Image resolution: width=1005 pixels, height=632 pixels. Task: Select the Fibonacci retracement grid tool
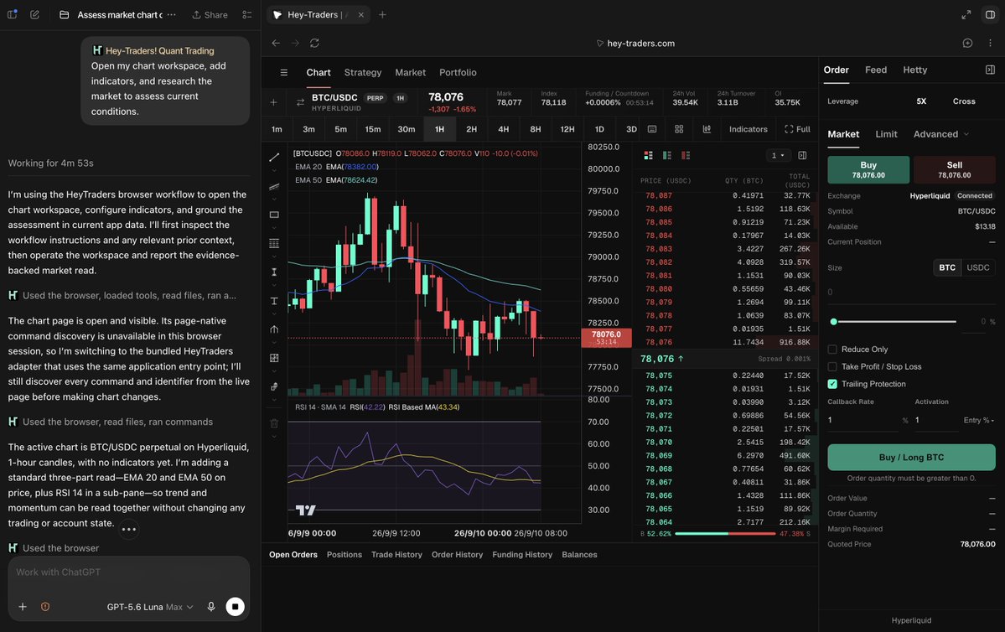coord(274,244)
